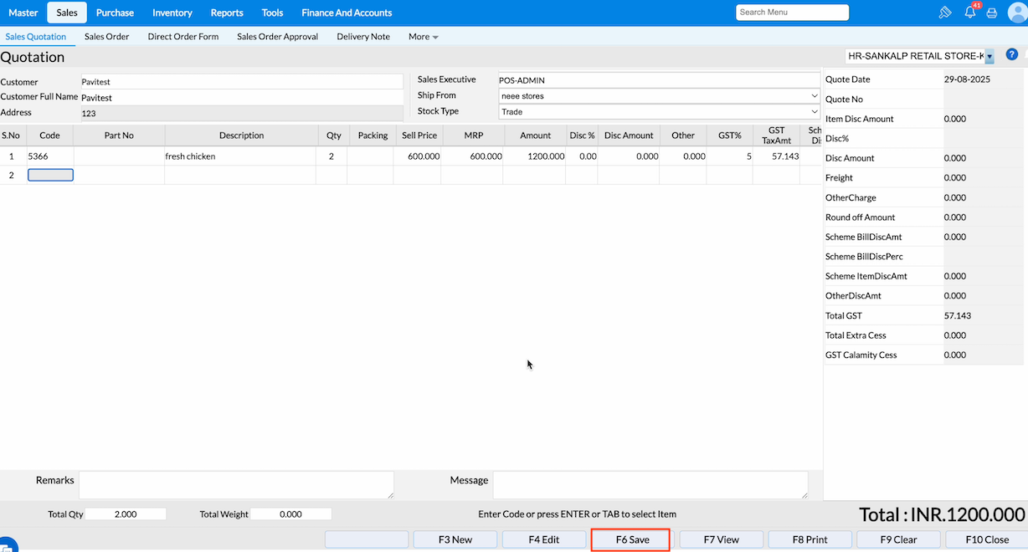Open the Finance And Accounts menu
Screen dimensions: 1028x552
click(x=347, y=13)
